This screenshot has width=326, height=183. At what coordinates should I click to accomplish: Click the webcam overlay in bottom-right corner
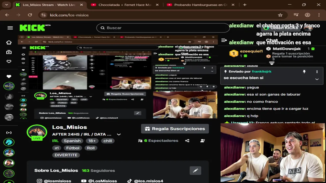[x=273, y=153]
